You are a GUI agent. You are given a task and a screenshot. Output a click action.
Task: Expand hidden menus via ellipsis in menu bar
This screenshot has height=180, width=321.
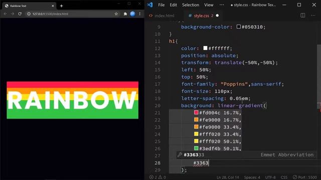coord(222,5)
